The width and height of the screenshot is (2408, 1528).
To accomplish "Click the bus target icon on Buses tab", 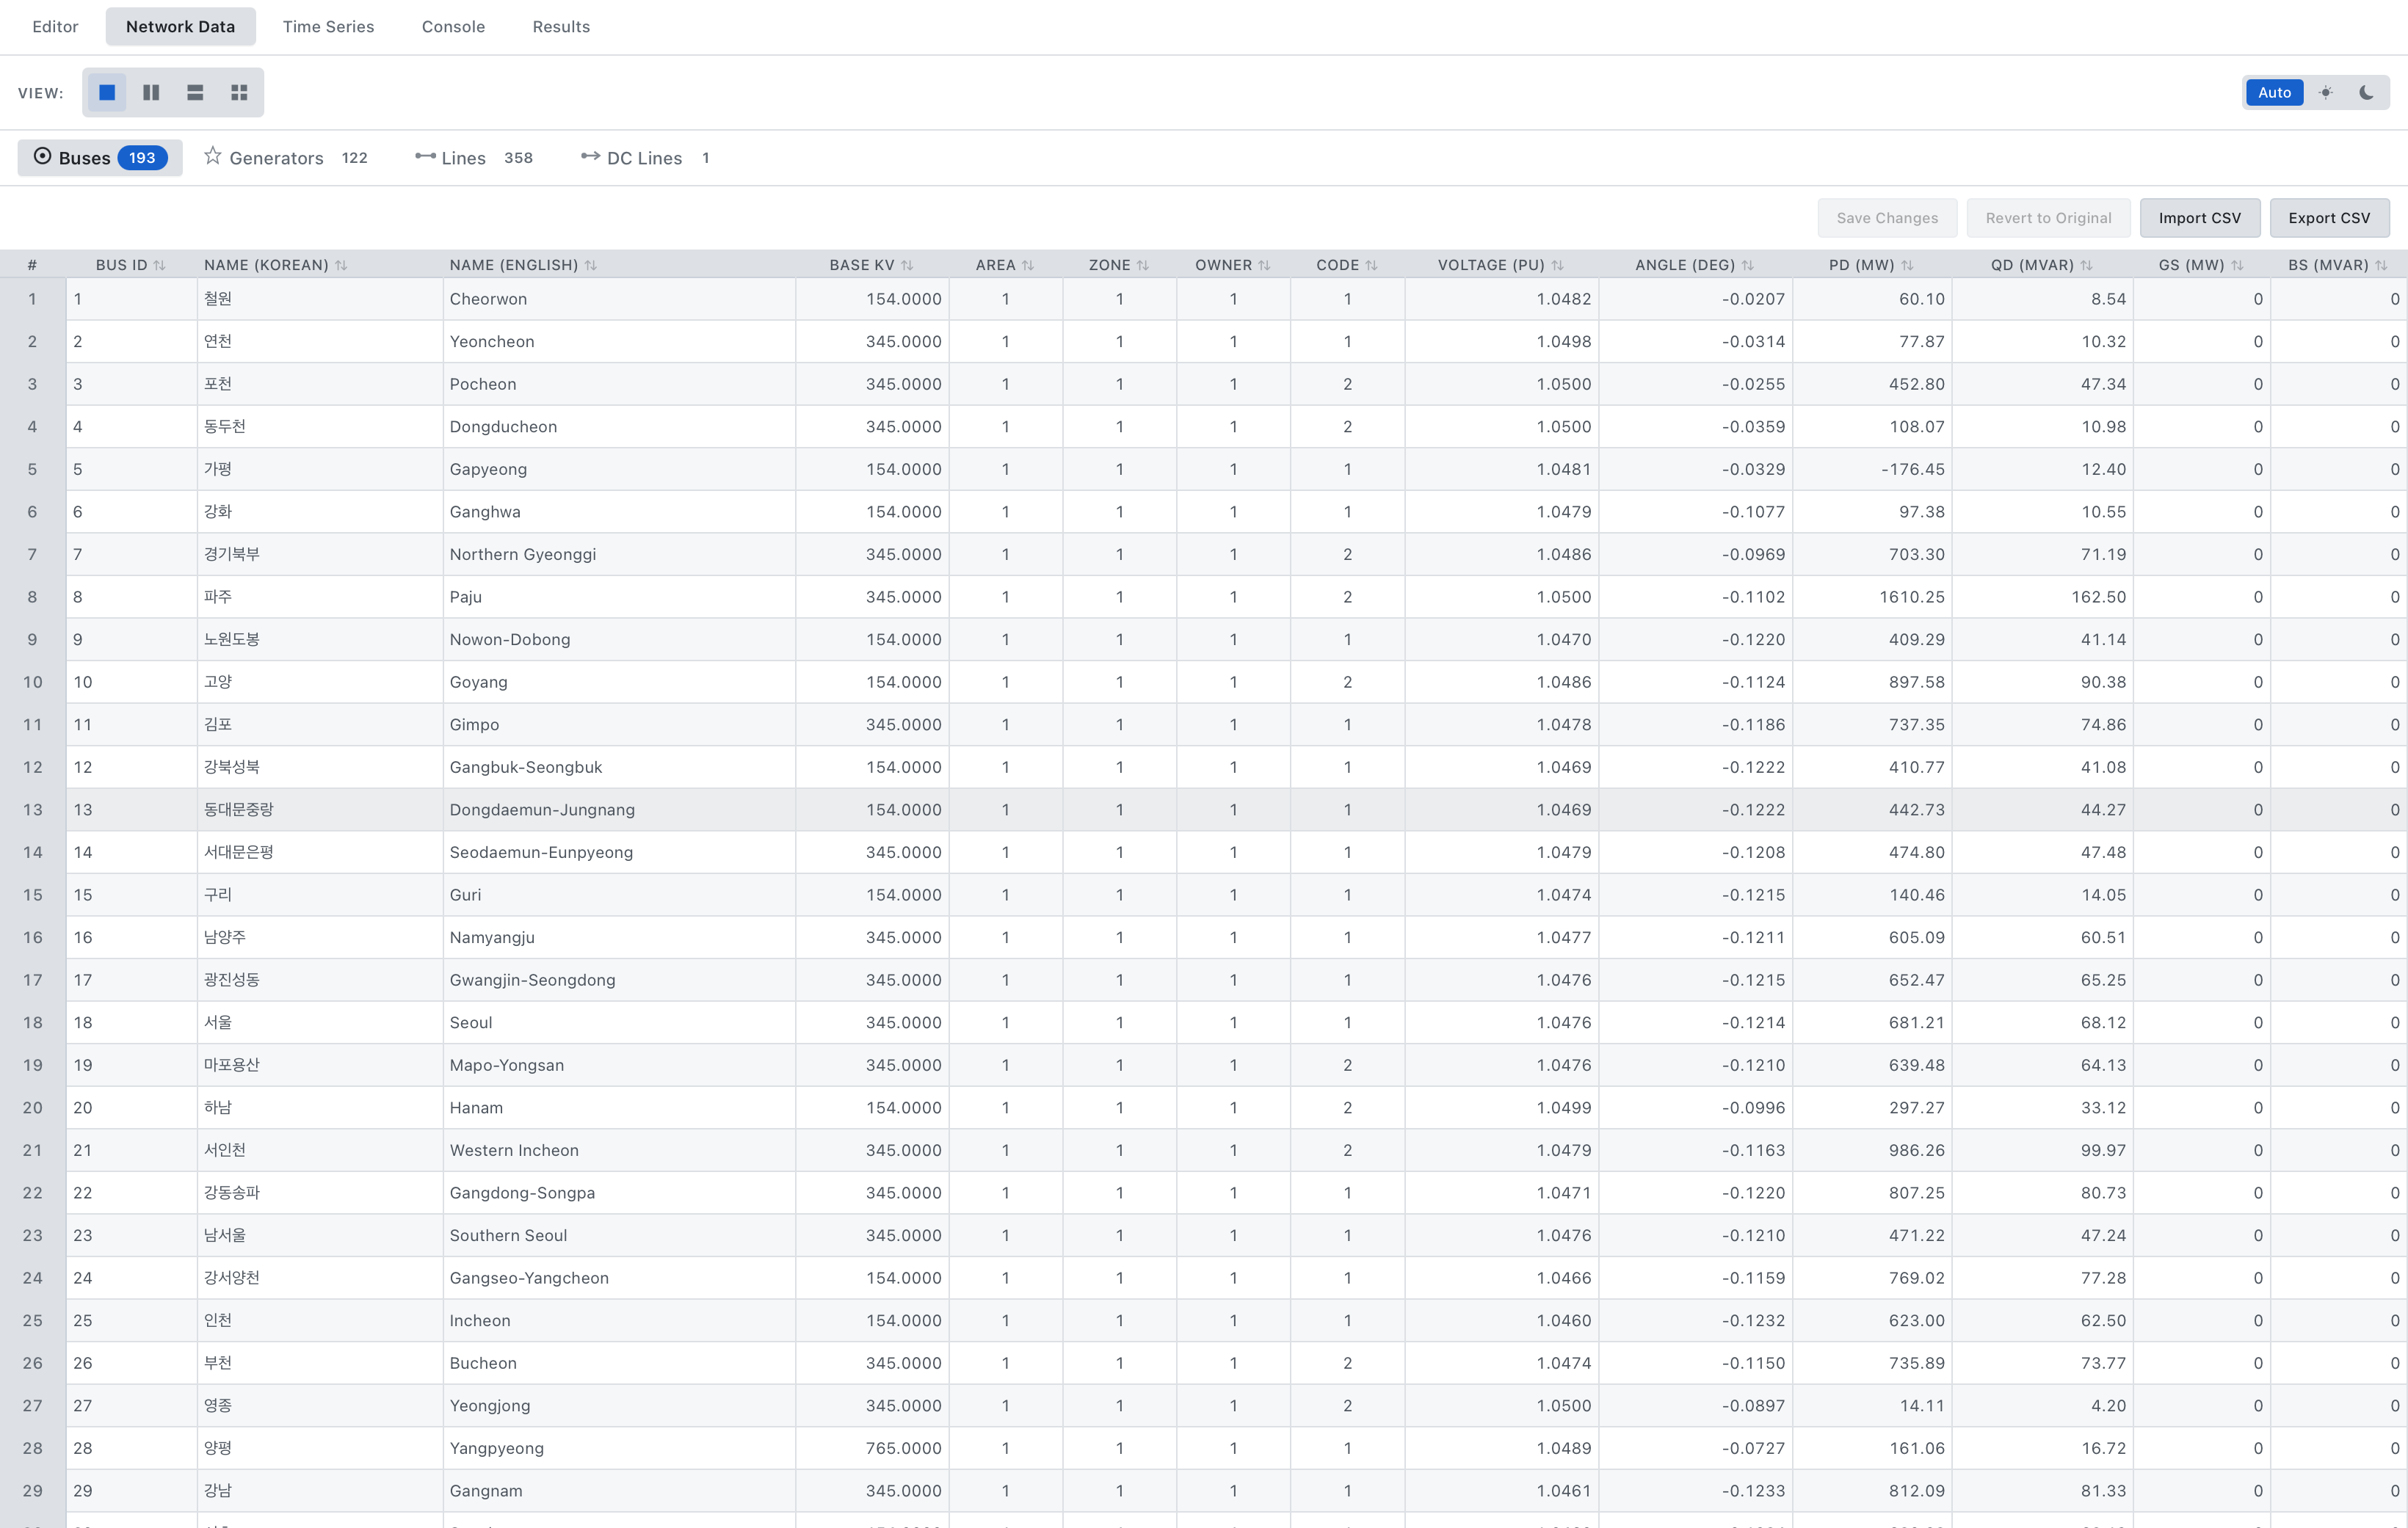I will 42,157.
